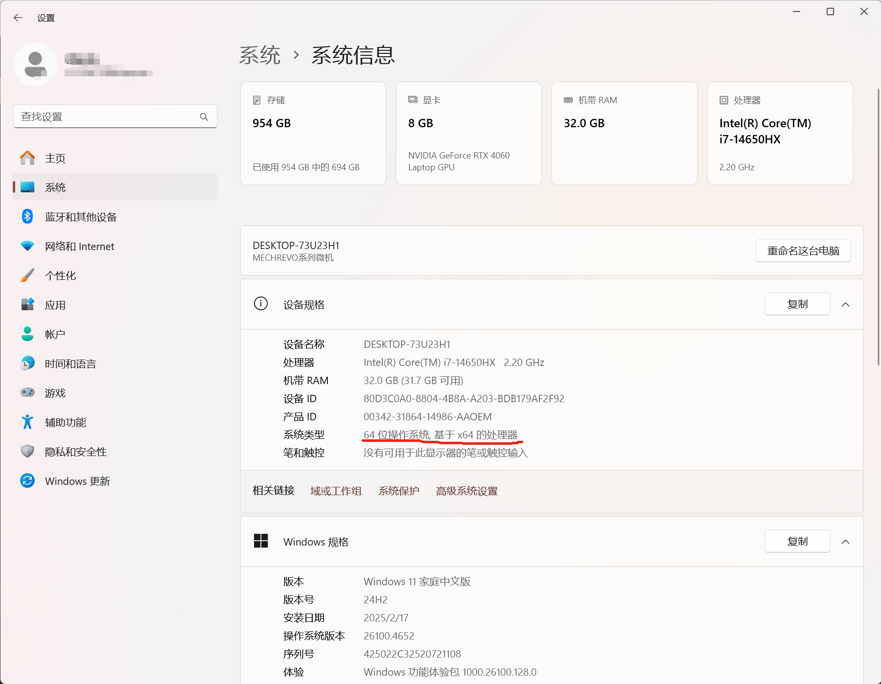Click the OS build 26100.4652
The height and width of the screenshot is (684, 881).
[389, 636]
